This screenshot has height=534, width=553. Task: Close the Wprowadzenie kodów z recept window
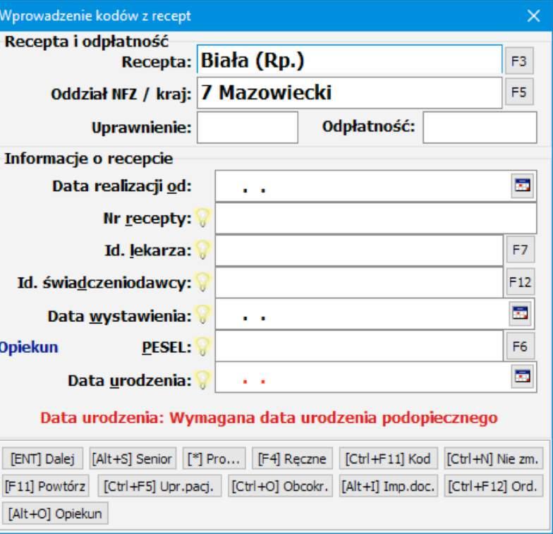pos(533,16)
